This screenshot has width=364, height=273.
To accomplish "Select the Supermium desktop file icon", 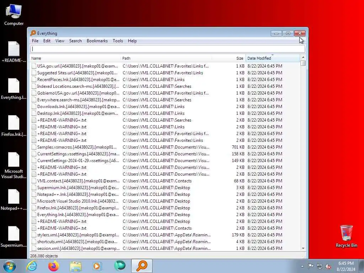I will click(14, 237).
